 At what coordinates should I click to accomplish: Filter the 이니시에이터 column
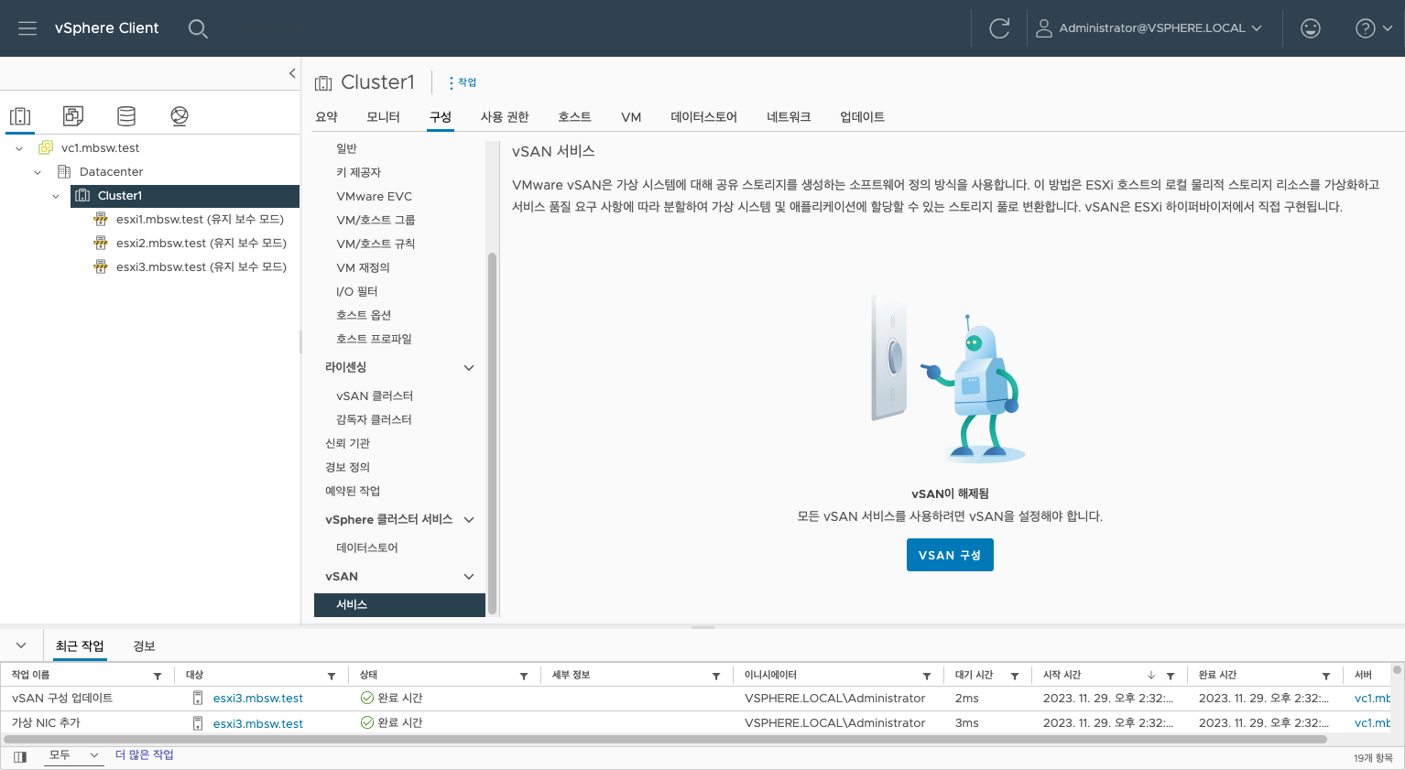pyautogui.click(x=927, y=676)
